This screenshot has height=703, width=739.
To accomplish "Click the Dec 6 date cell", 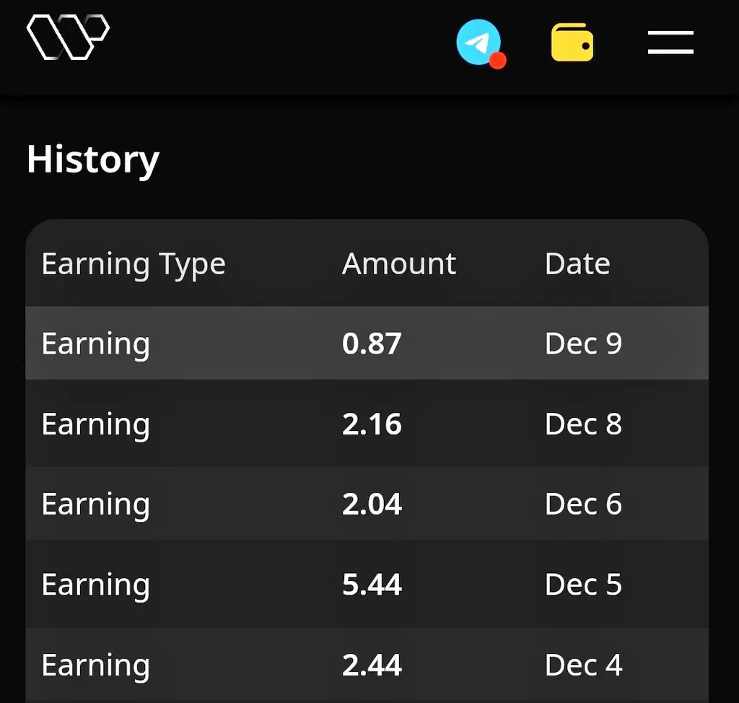I will click(x=583, y=504).
